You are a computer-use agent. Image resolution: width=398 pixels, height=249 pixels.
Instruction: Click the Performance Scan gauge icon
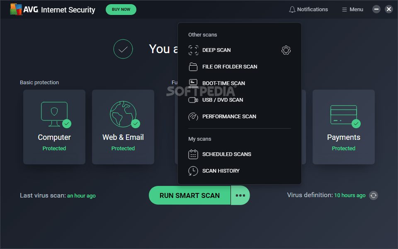(x=193, y=117)
